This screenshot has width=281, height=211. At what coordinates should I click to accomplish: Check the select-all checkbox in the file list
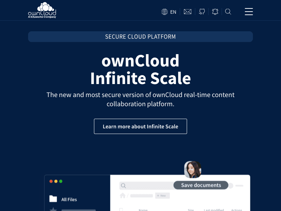(x=122, y=209)
